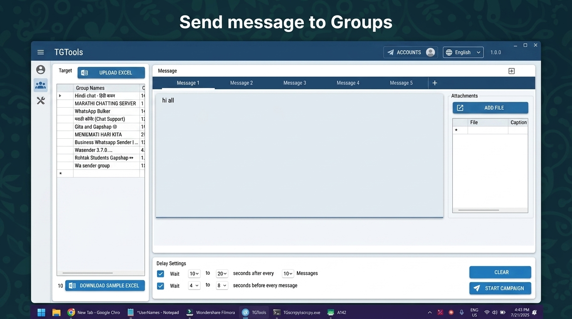Open File Explorer from taskbar
The width and height of the screenshot is (572, 319).
point(56,312)
